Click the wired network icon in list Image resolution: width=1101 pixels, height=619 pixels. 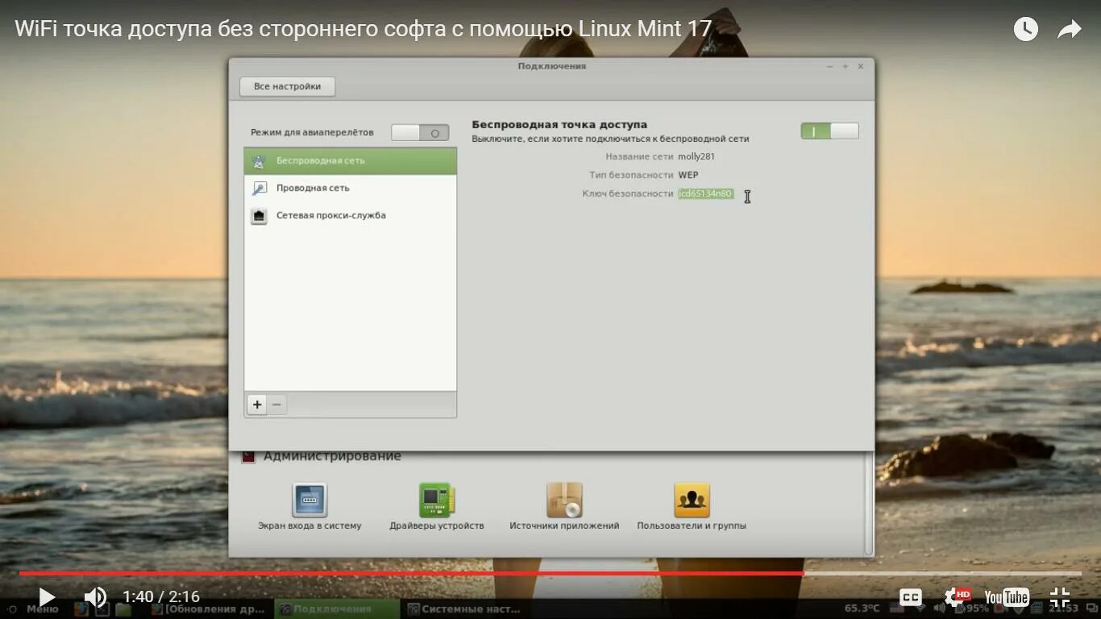tap(259, 188)
